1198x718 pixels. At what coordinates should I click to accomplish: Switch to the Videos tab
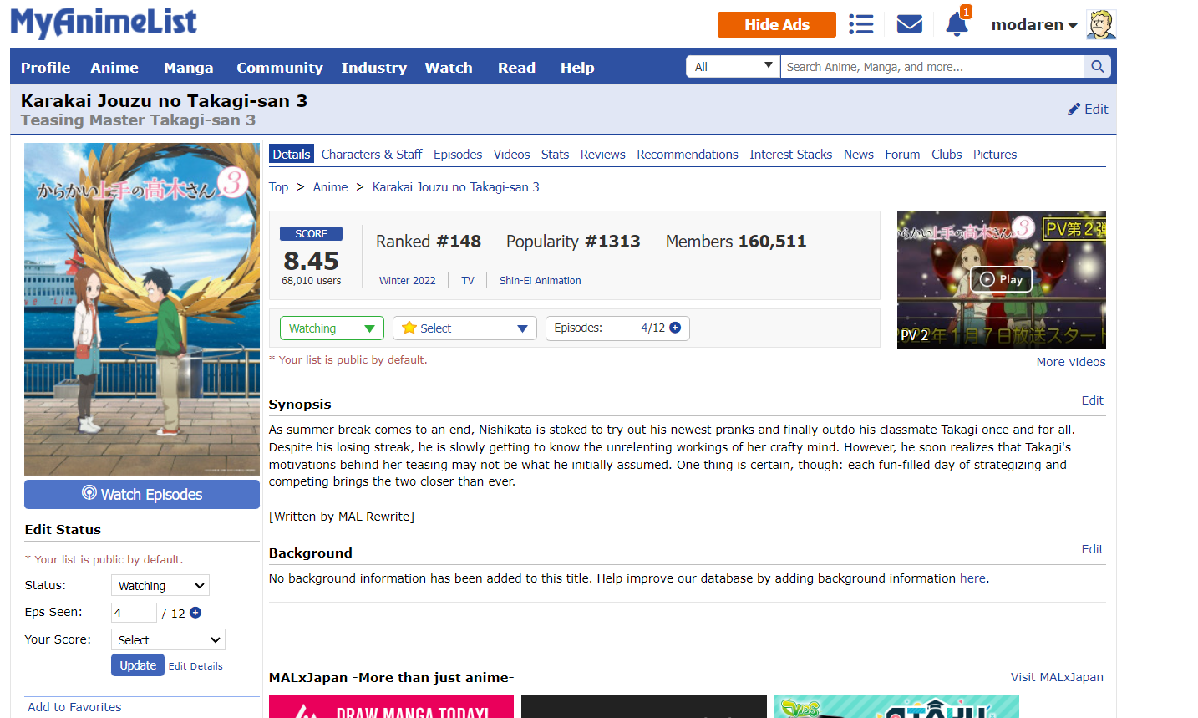[511, 154]
